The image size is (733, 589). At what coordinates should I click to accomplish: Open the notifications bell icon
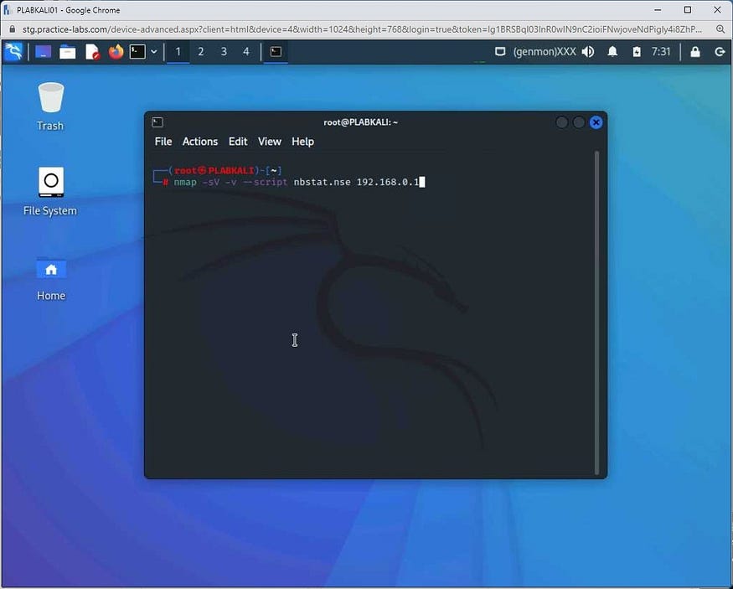612,51
